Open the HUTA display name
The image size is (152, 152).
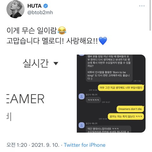point(35,6)
